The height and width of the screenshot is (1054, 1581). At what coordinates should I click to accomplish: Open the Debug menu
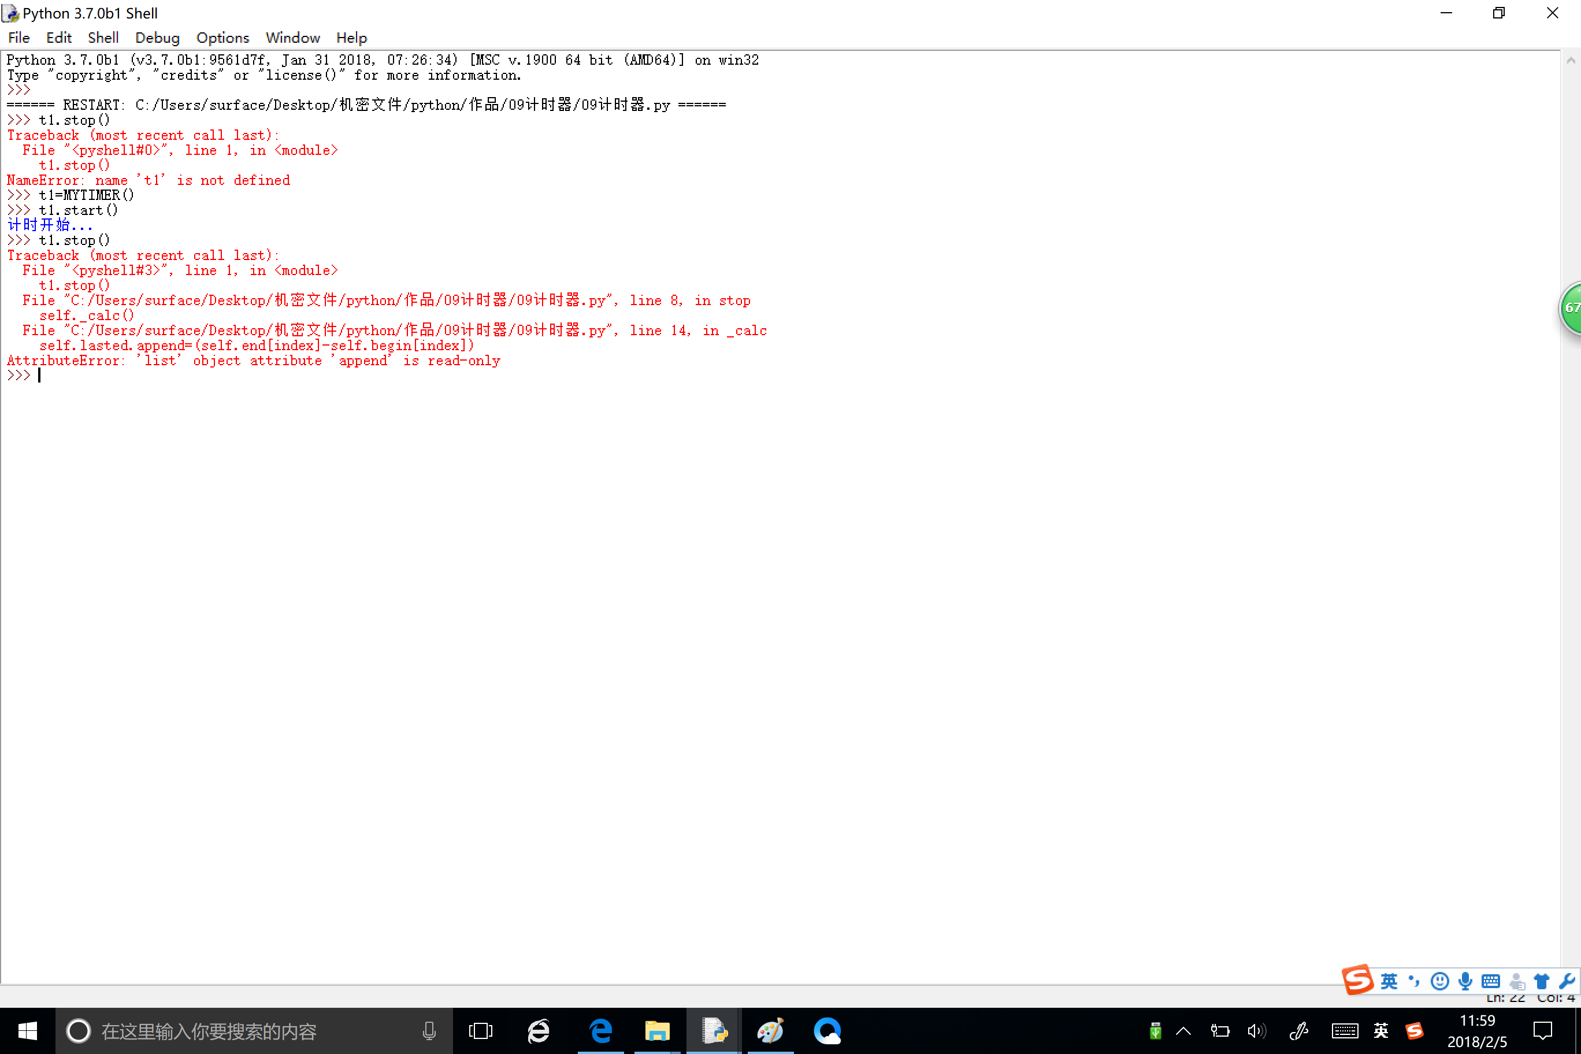tap(157, 38)
